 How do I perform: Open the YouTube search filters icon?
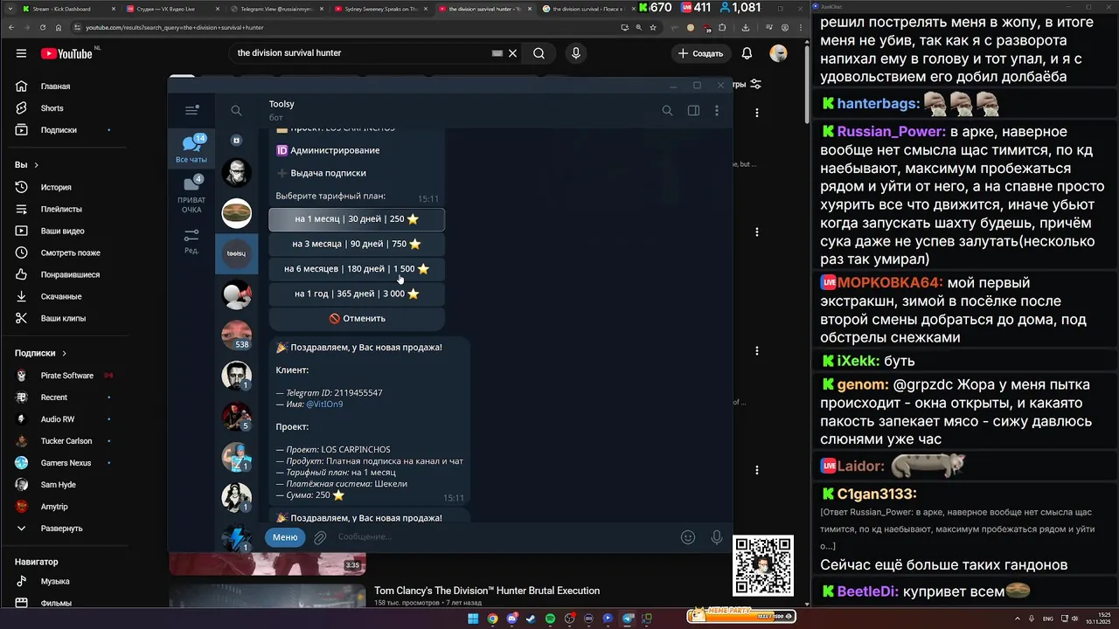pyautogui.click(x=756, y=85)
